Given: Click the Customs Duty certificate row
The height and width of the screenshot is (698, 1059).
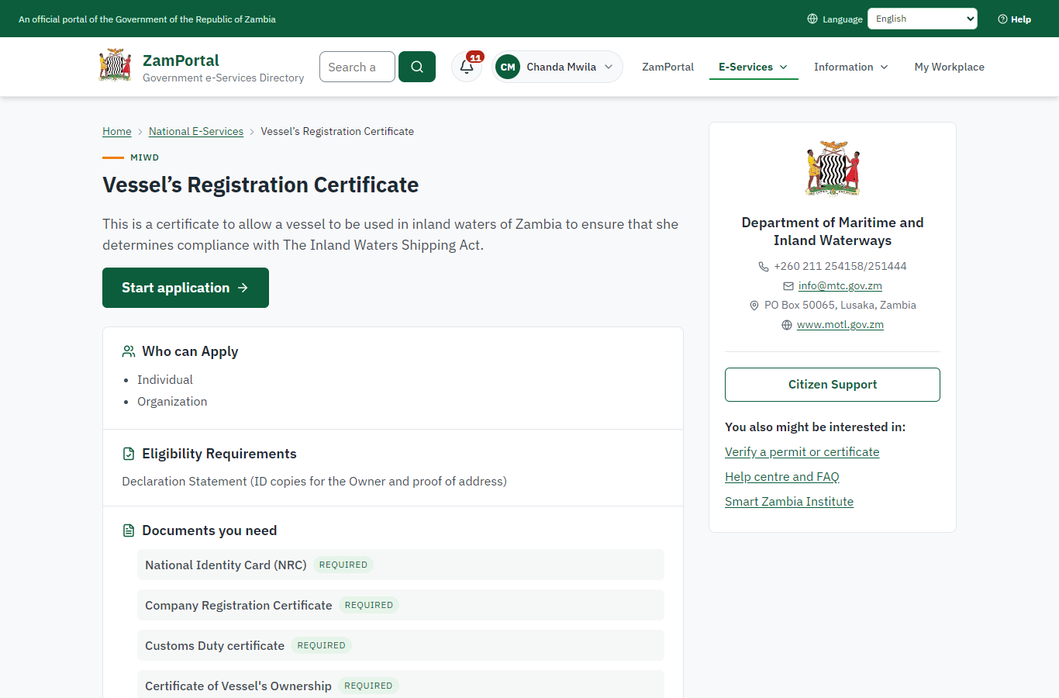Looking at the screenshot, I should pyautogui.click(x=401, y=645).
